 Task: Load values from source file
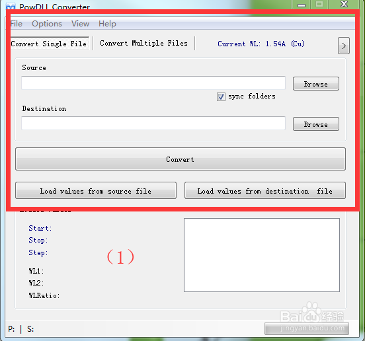96,190
